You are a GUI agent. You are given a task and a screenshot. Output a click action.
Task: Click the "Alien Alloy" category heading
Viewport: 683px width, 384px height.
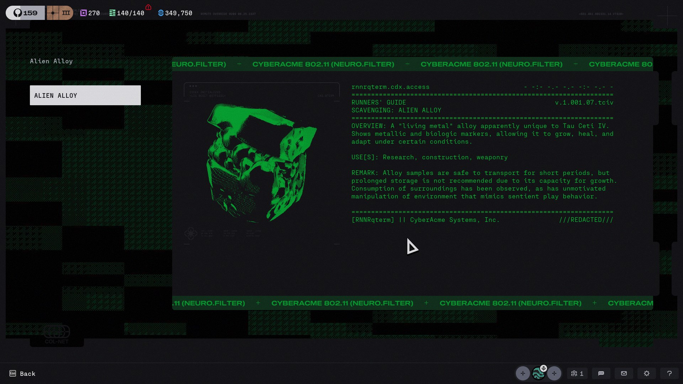click(x=51, y=61)
